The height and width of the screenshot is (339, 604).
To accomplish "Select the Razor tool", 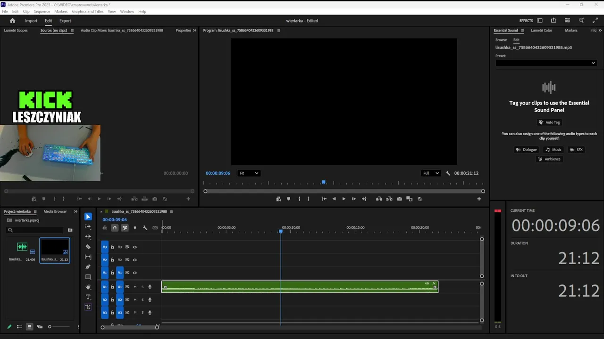I will [88, 247].
